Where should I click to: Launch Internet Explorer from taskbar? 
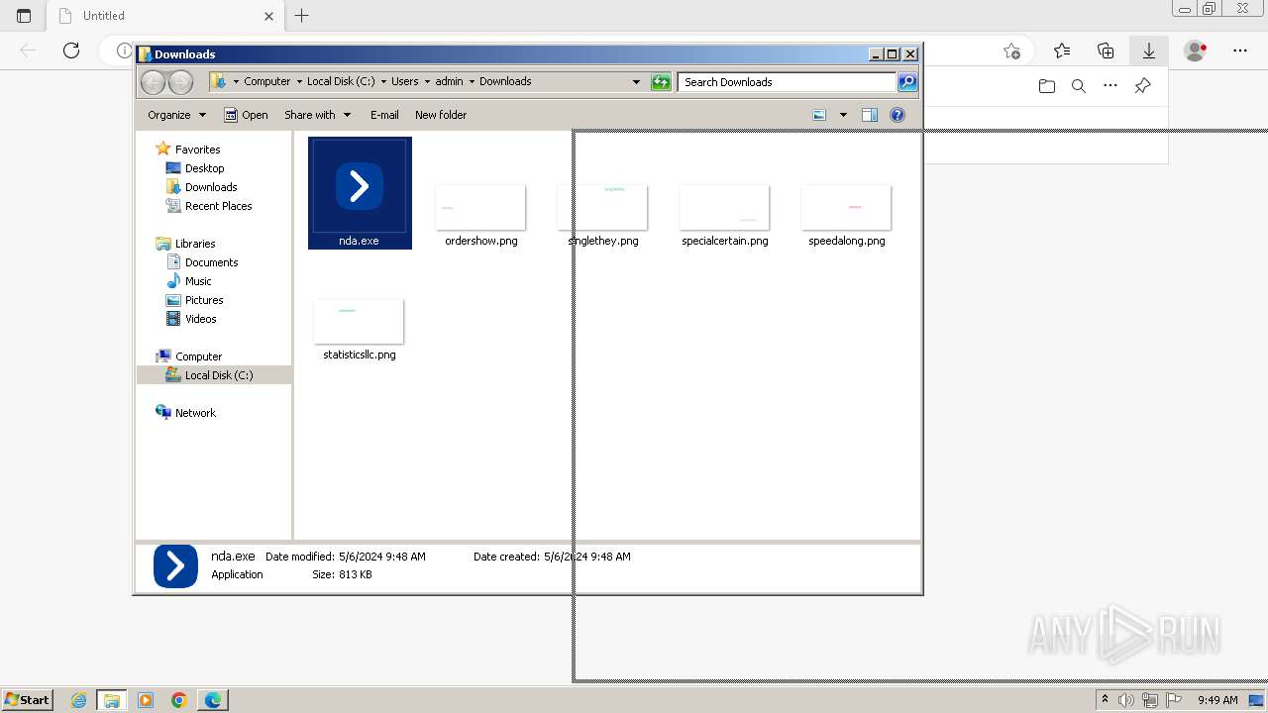[78, 700]
